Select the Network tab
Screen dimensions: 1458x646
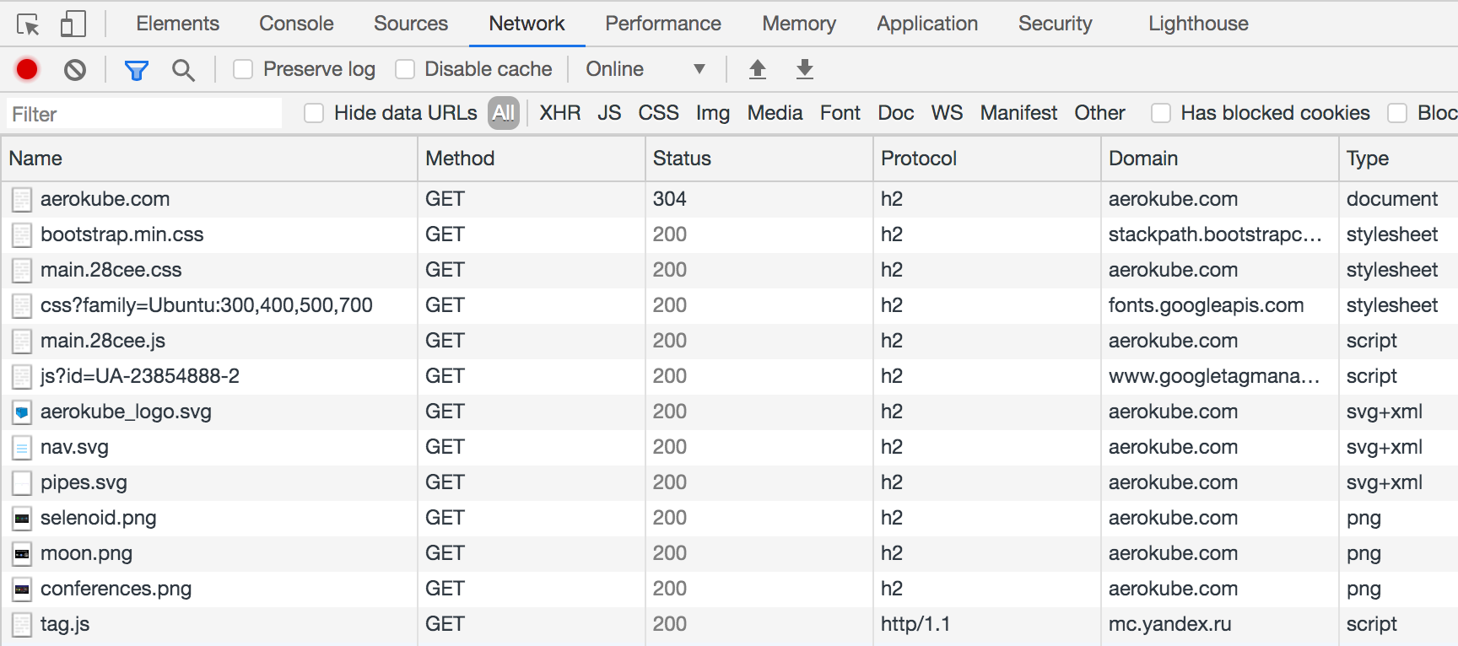pyautogui.click(x=526, y=24)
